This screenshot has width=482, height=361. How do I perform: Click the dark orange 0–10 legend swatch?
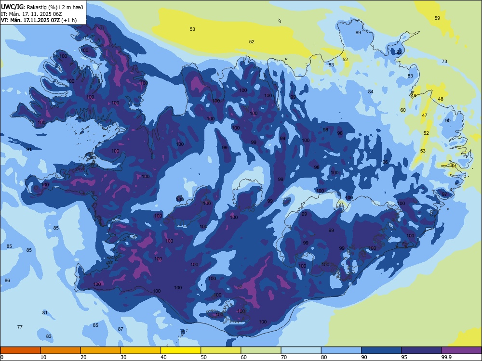[20, 350]
